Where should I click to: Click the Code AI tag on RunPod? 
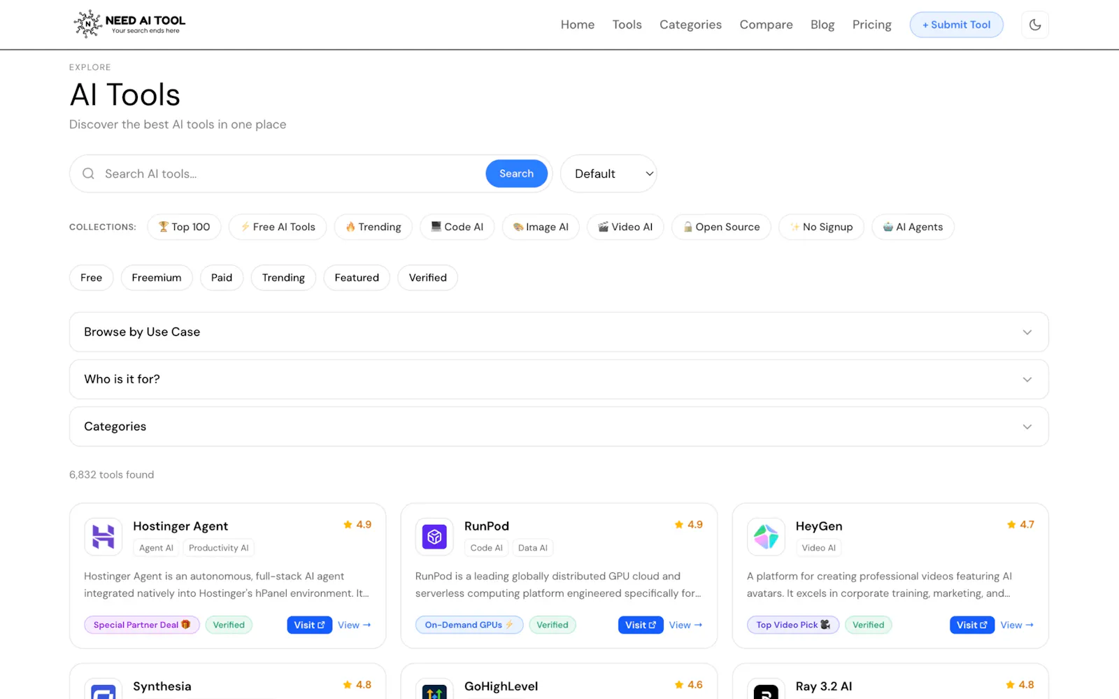click(x=487, y=548)
